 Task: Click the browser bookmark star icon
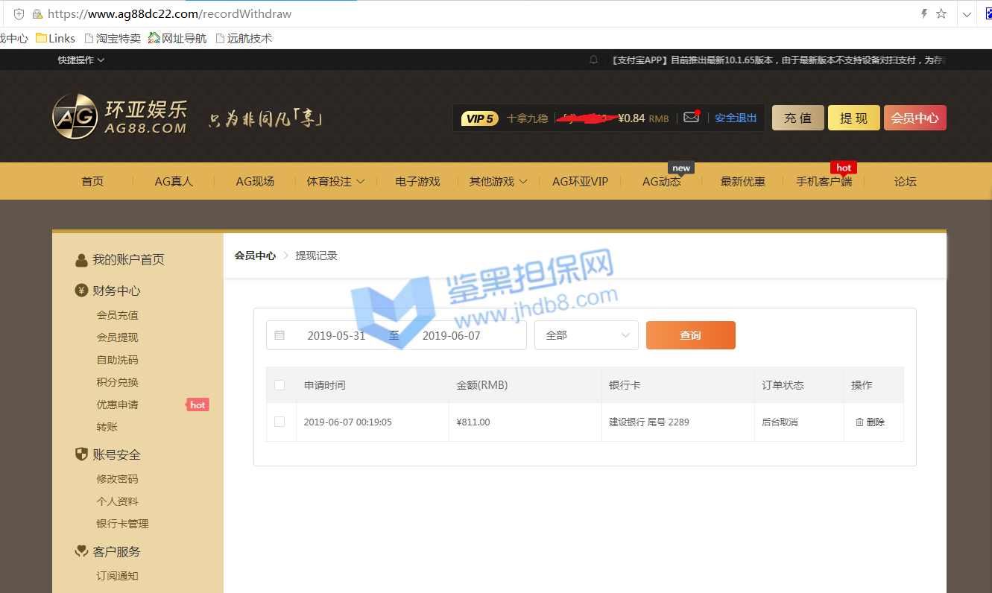click(941, 13)
